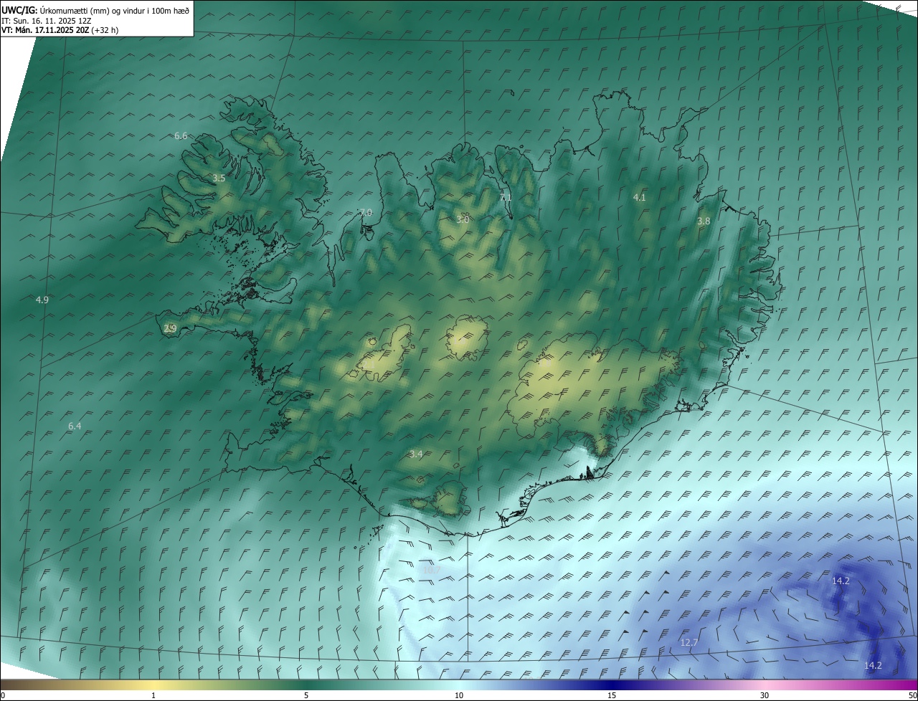
Task: Click the 0 tick label on the color scale
Action: (2, 695)
